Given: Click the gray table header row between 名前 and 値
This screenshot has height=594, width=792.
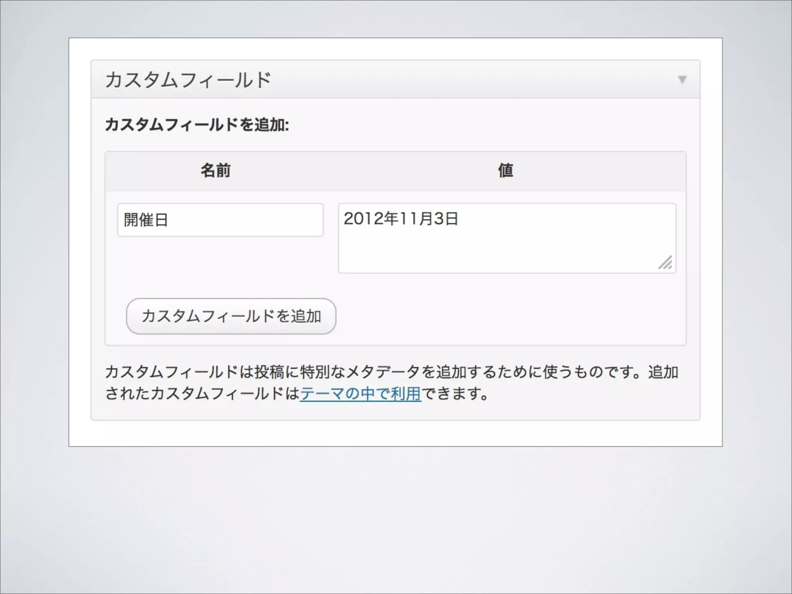Looking at the screenshot, I should 360,171.
